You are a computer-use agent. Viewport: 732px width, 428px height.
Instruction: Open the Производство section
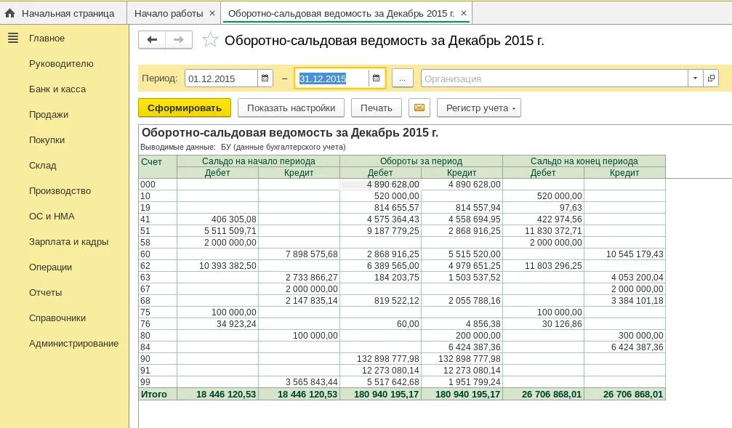[x=60, y=191]
